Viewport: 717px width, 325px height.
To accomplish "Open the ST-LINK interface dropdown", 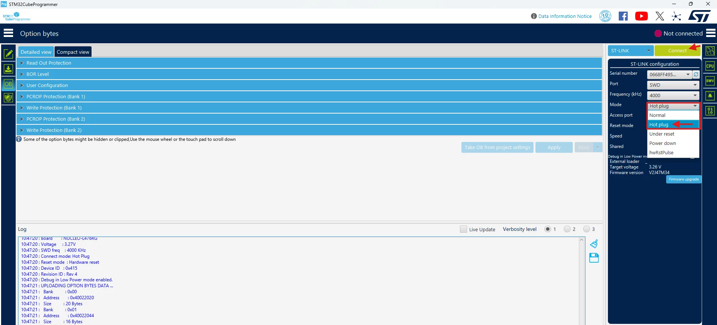I will [631, 50].
